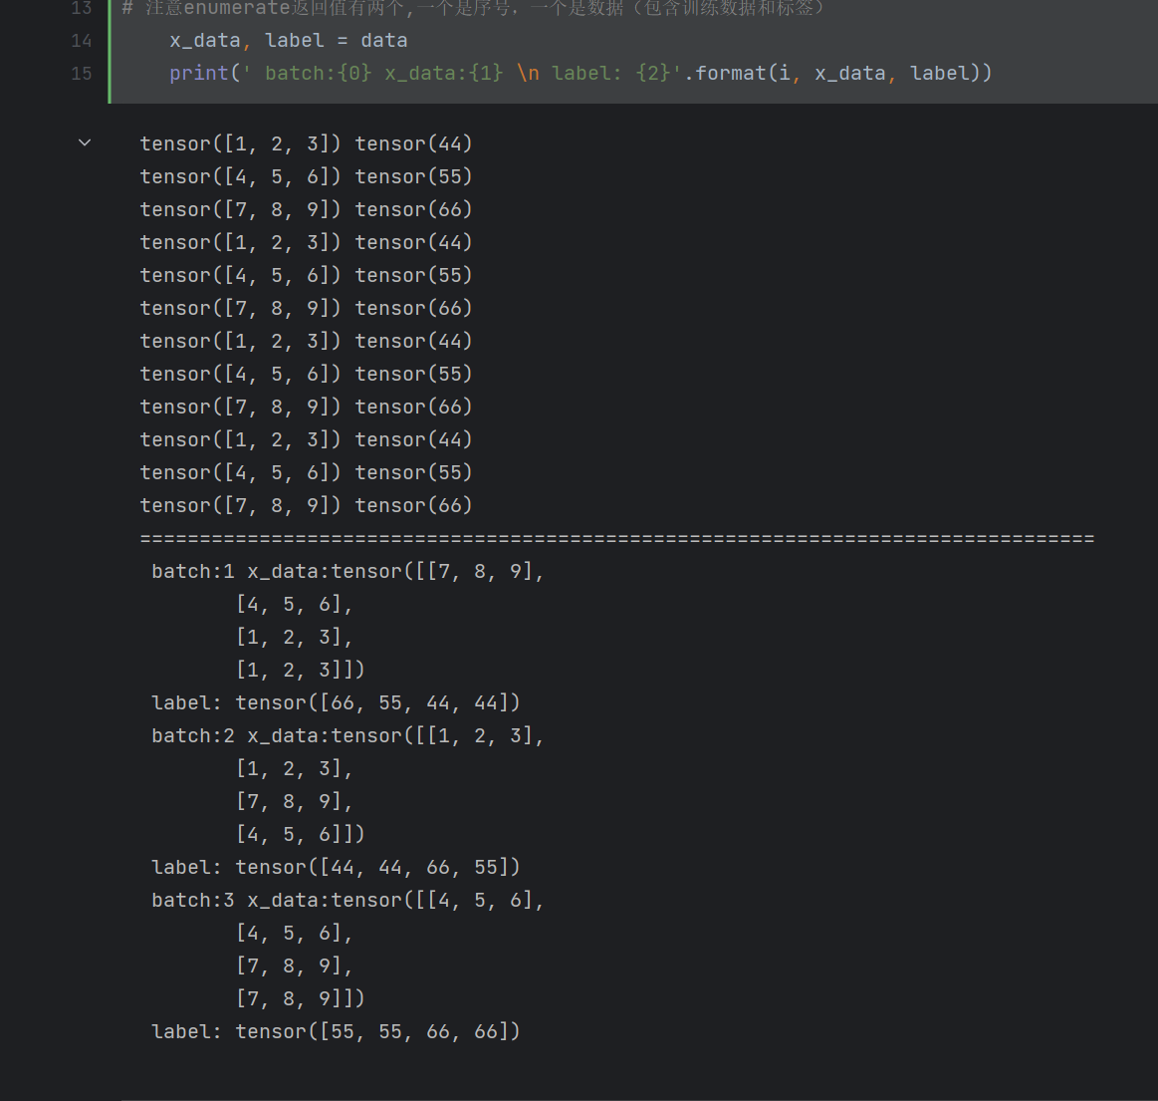Click the batch:3 x_data output line

click(x=347, y=901)
